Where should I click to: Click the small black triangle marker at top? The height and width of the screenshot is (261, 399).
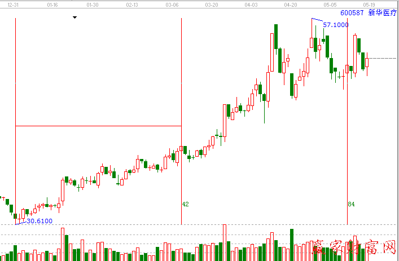(74, 17)
